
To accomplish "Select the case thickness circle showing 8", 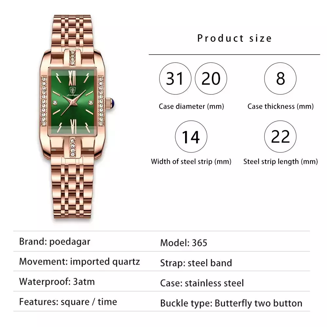I will point(280,79).
